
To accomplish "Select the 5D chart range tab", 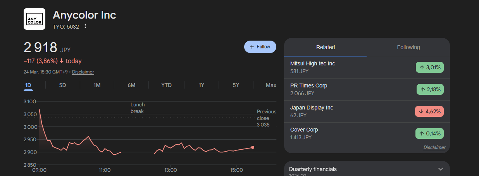I will pos(62,85).
